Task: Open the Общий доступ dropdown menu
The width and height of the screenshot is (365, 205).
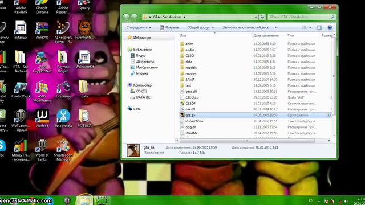Action: click(x=200, y=27)
